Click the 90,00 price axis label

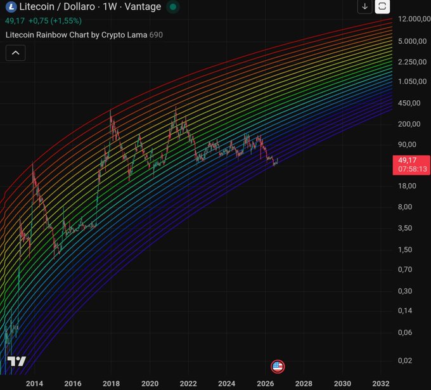point(407,145)
